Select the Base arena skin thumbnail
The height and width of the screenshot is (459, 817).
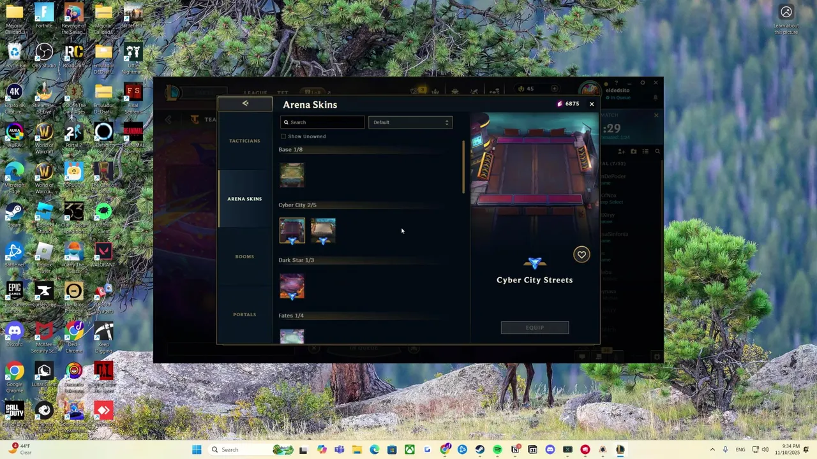point(292,175)
